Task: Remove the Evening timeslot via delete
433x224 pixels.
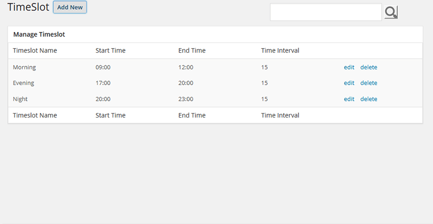Action: [369, 83]
